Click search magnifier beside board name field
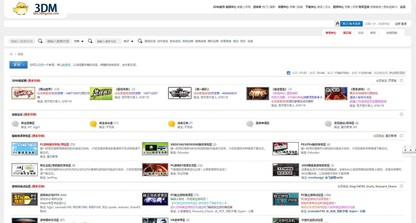Image resolution: width=416 pixels, height=223 pixels. pyautogui.click(x=40, y=41)
